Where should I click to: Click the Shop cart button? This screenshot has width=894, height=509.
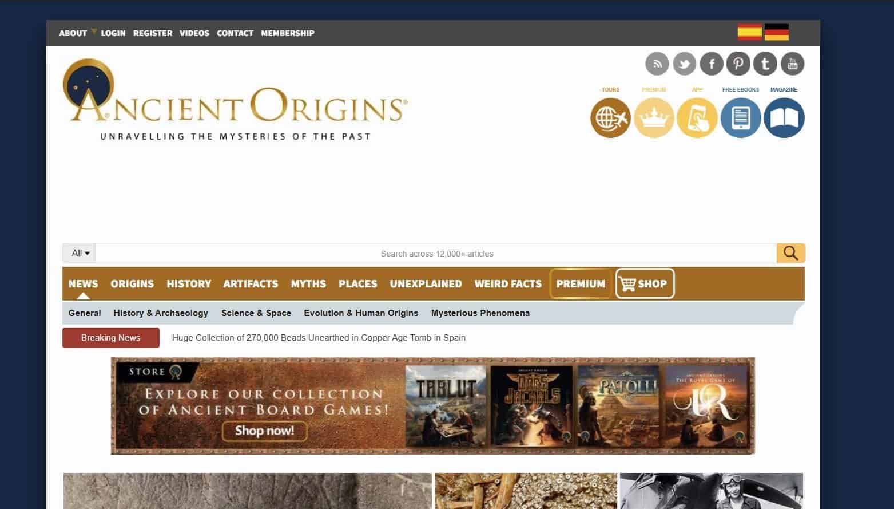pos(645,283)
